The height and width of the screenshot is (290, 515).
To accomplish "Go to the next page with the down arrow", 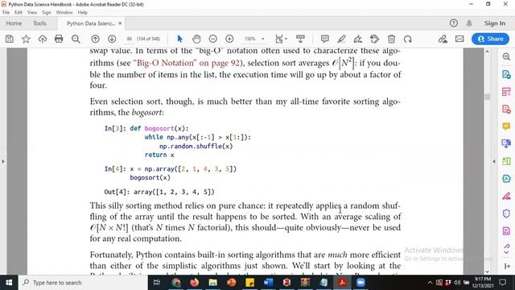I will (x=112, y=39).
